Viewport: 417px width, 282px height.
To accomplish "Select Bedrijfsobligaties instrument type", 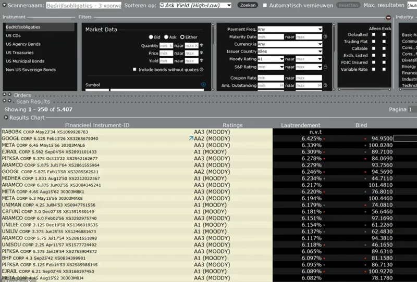I will [39, 27].
